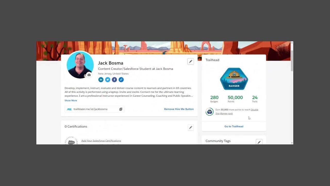Click the camera icon on profile photo

89,75
